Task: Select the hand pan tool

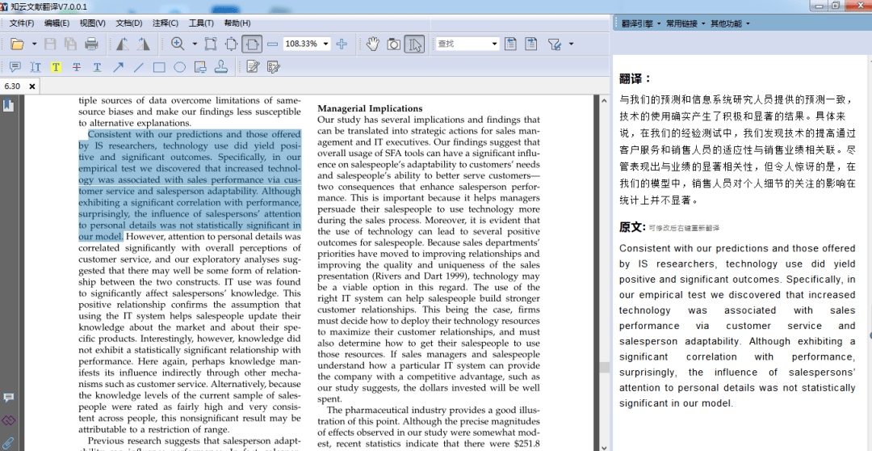Action: pos(372,44)
